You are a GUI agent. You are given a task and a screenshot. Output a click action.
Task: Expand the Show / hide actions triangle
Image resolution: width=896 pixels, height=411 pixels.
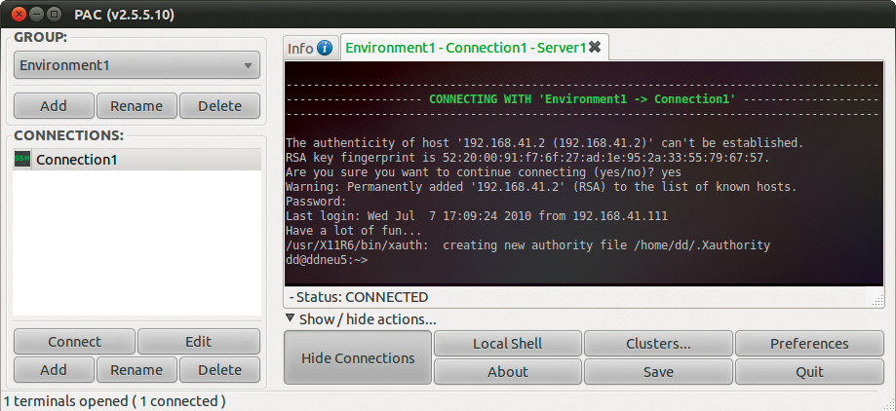point(291,318)
